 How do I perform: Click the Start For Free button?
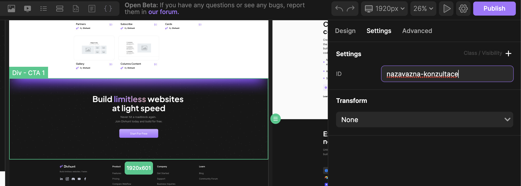point(139,134)
